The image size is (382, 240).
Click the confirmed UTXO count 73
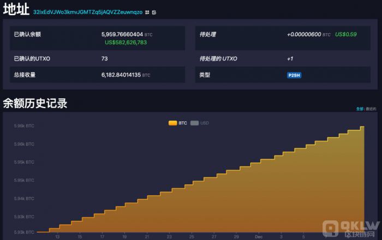tap(104, 58)
